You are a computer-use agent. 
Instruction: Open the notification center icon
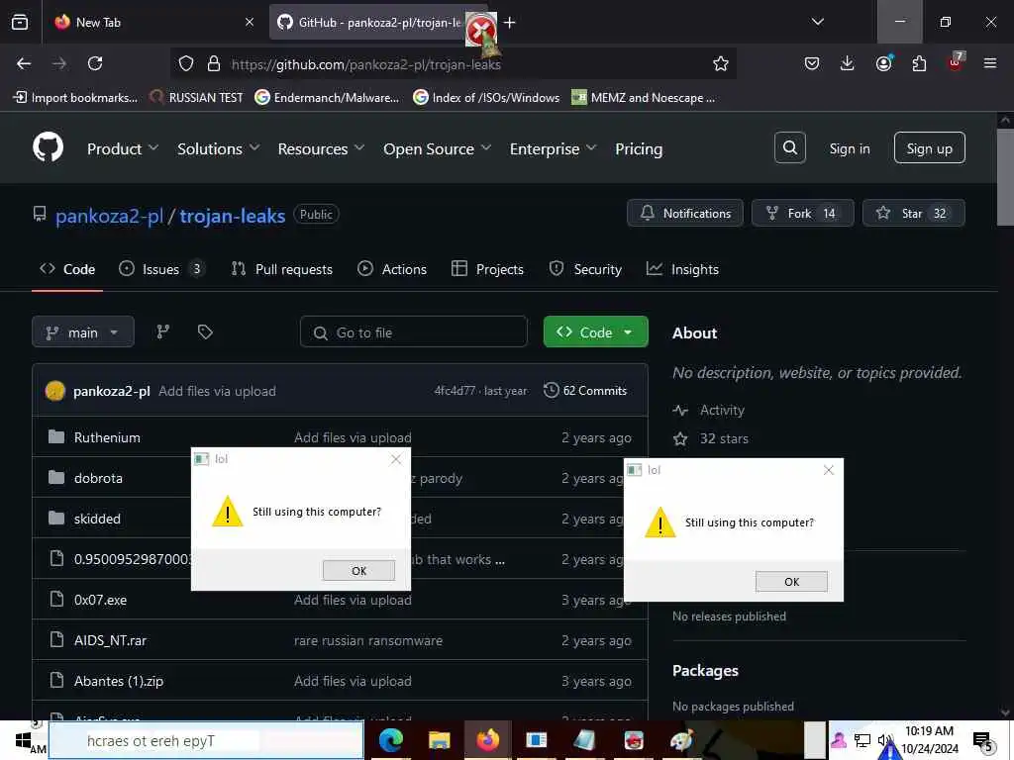(982, 741)
